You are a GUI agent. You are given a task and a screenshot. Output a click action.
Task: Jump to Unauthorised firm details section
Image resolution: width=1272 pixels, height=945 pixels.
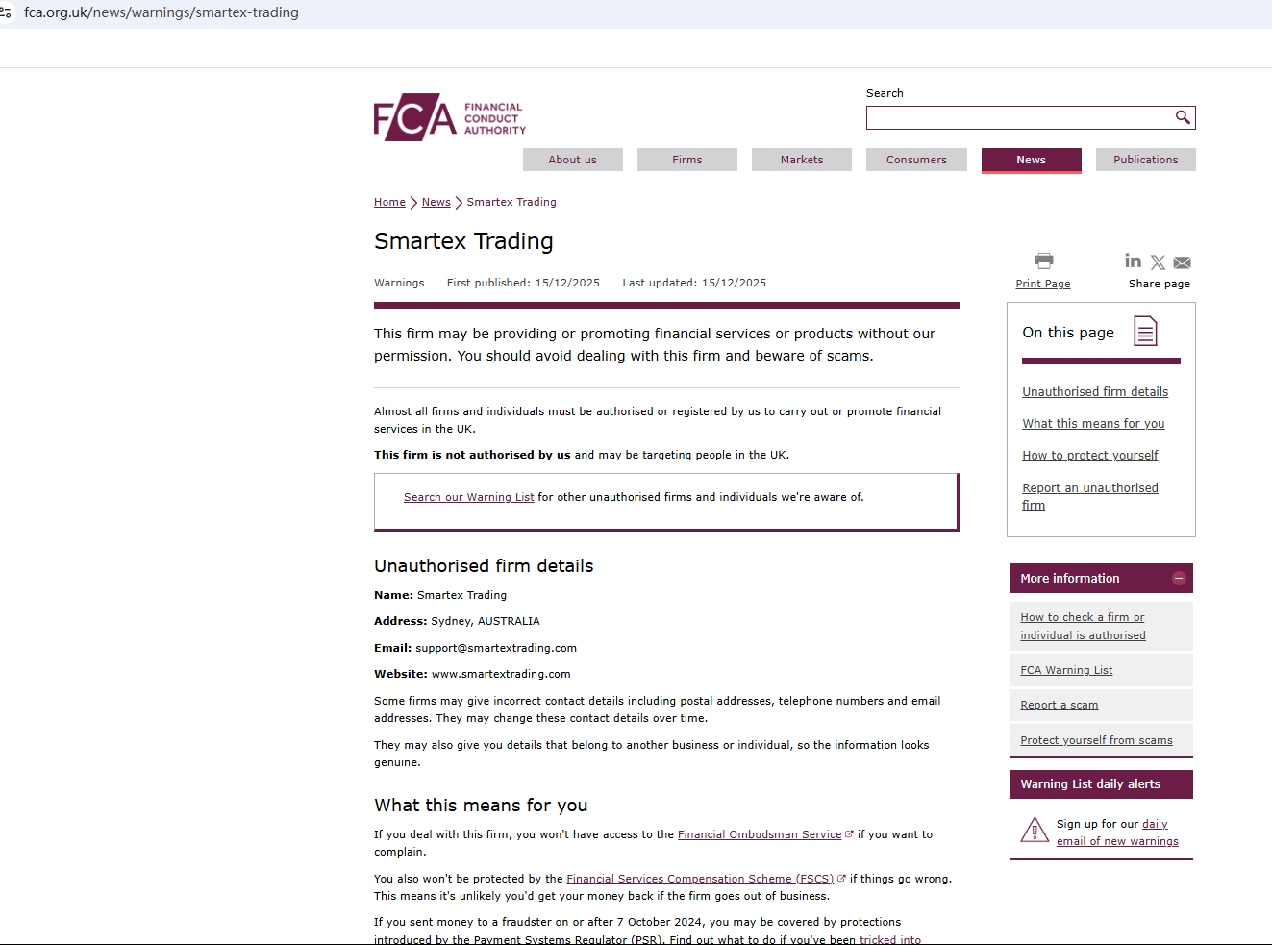pyautogui.click(x=1095, y=391)
